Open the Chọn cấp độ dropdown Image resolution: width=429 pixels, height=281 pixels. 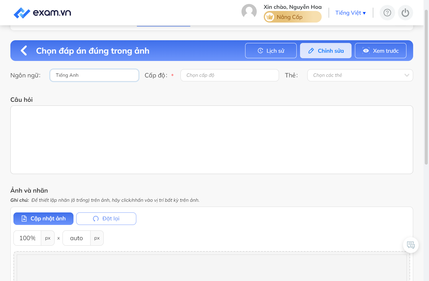pyautogui.click(x=230, y=75)
